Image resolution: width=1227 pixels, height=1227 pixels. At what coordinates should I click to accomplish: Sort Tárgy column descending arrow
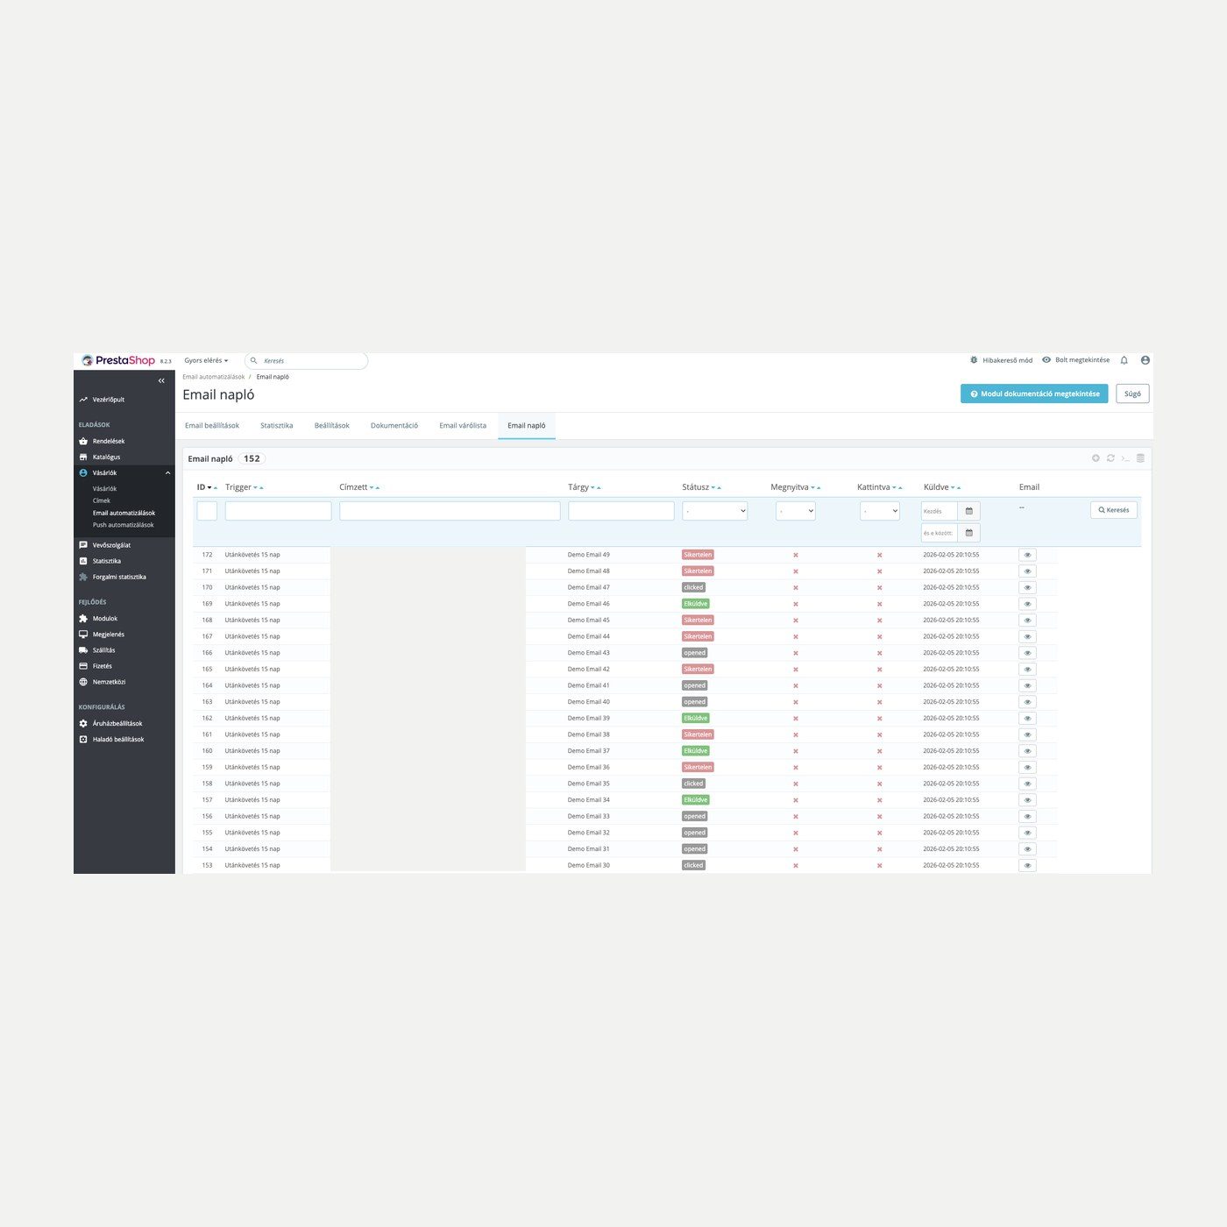(x=592, y=488)
